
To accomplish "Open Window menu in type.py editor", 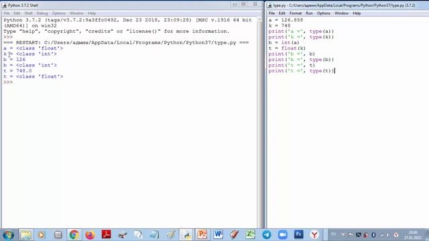I will (x=341, y=13).
